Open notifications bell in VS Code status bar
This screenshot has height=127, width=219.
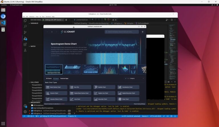pos(175,116)
